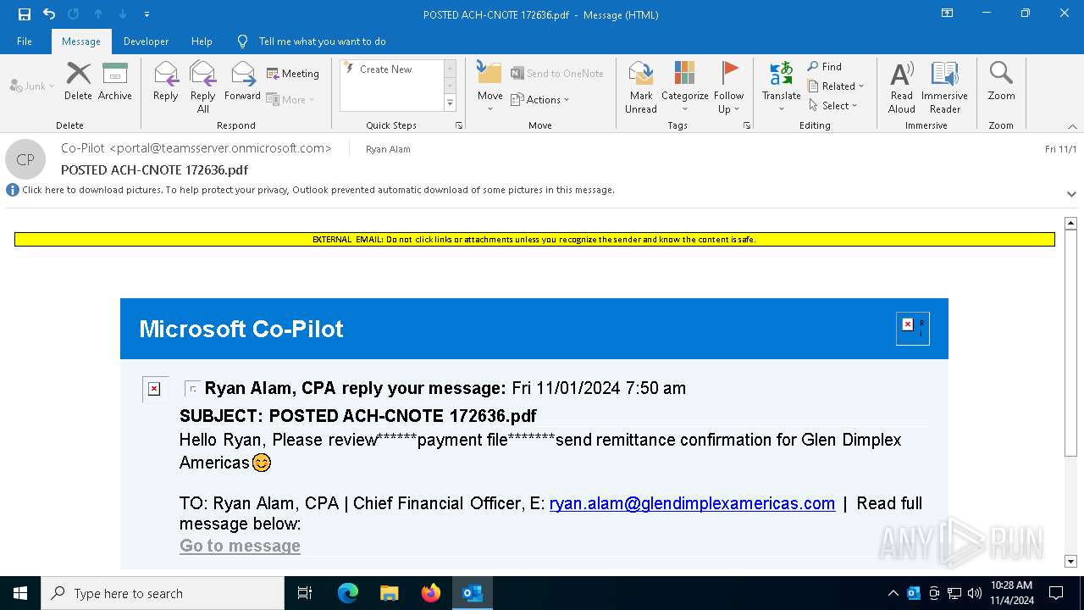
Task: Click info bar to download pictures
Action: point(318,190)
